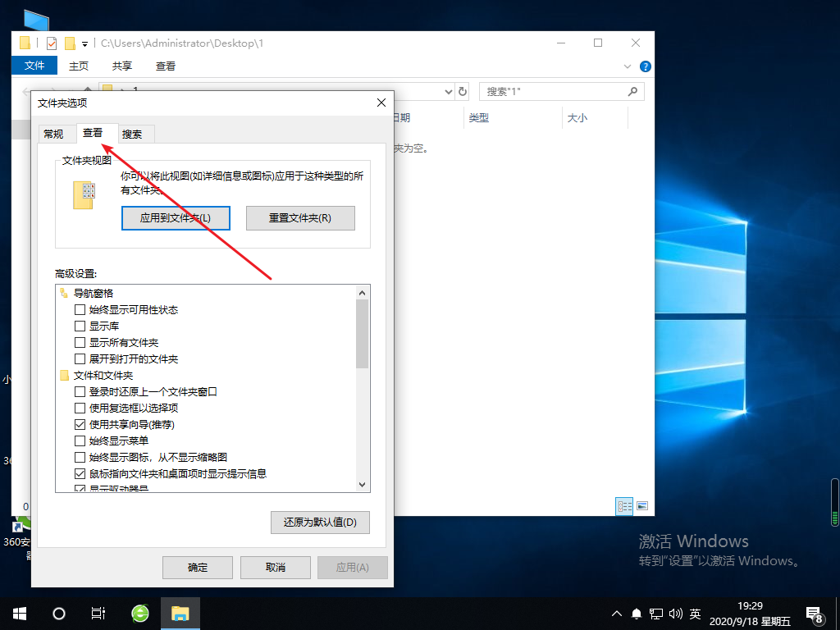
Task: Enable 显示库 in navigation pane settings
Action: pyautogui.click(x=80, y=326)
